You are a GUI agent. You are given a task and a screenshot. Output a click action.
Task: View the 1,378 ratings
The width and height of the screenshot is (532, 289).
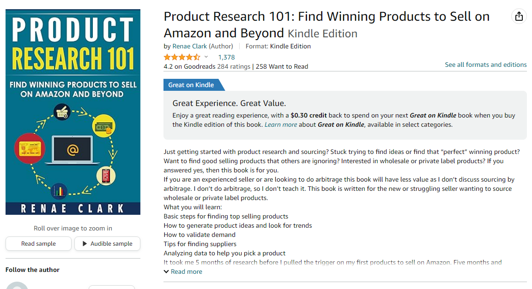225,57
